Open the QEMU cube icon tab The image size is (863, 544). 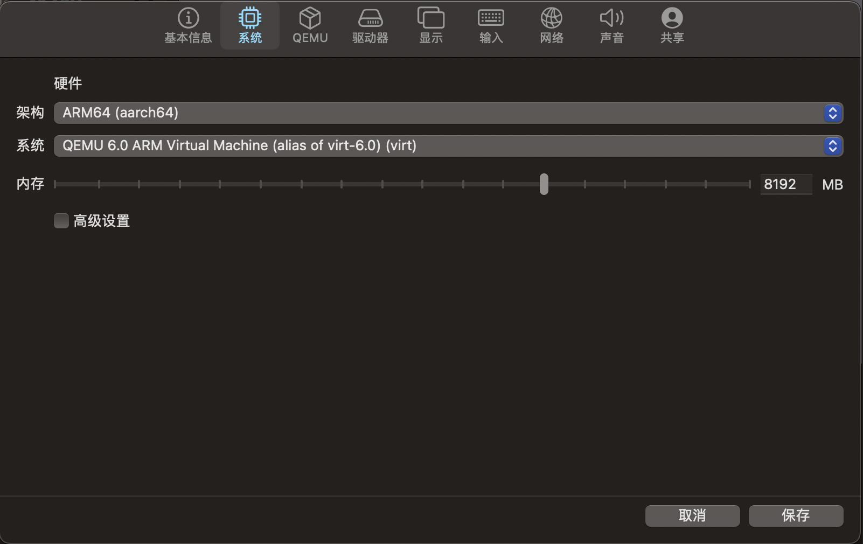tap(310, 26)
